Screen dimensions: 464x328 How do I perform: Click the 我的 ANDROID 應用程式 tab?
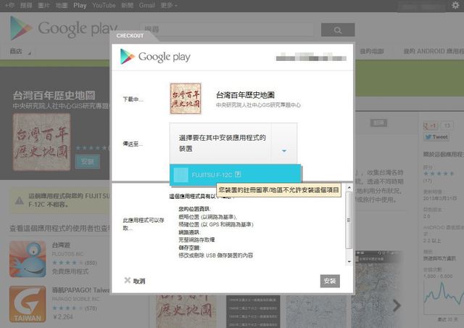[x=431, y=52]
